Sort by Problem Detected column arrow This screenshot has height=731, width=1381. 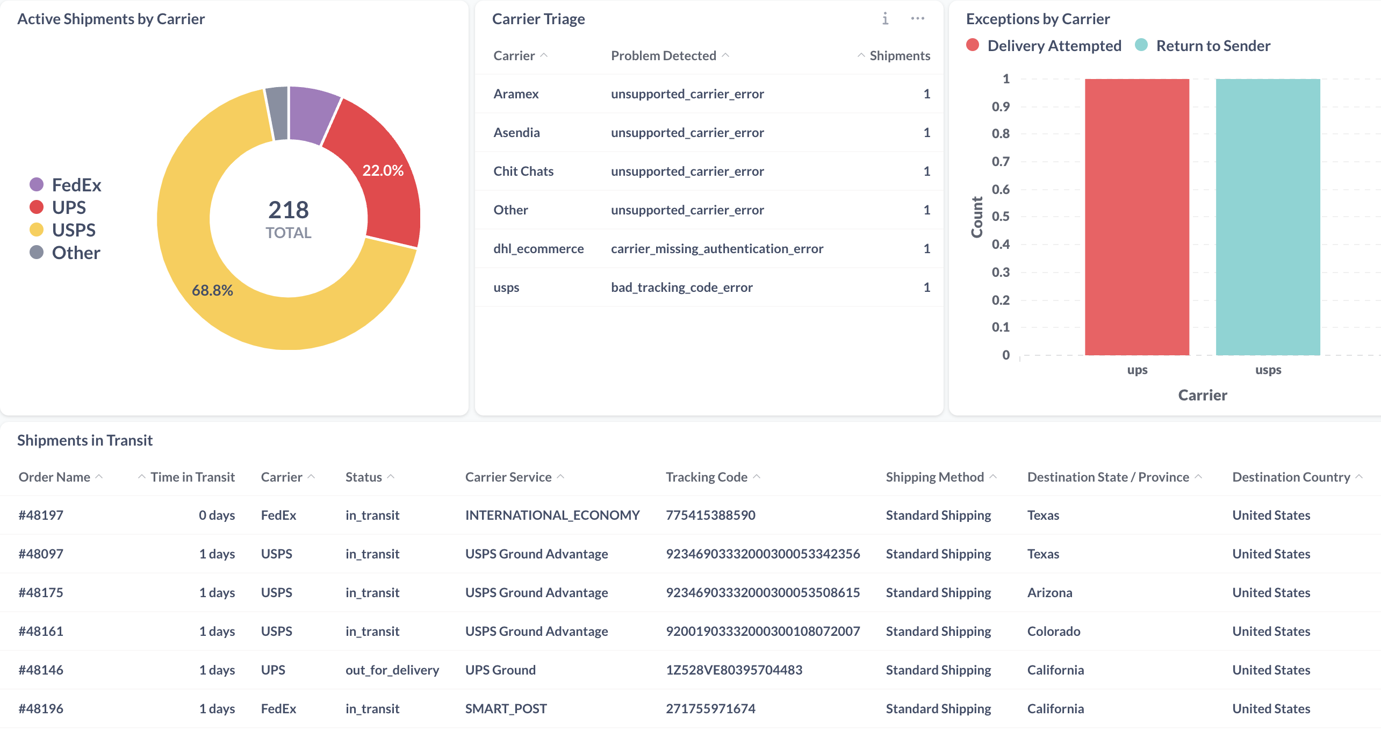pos(725,55)
